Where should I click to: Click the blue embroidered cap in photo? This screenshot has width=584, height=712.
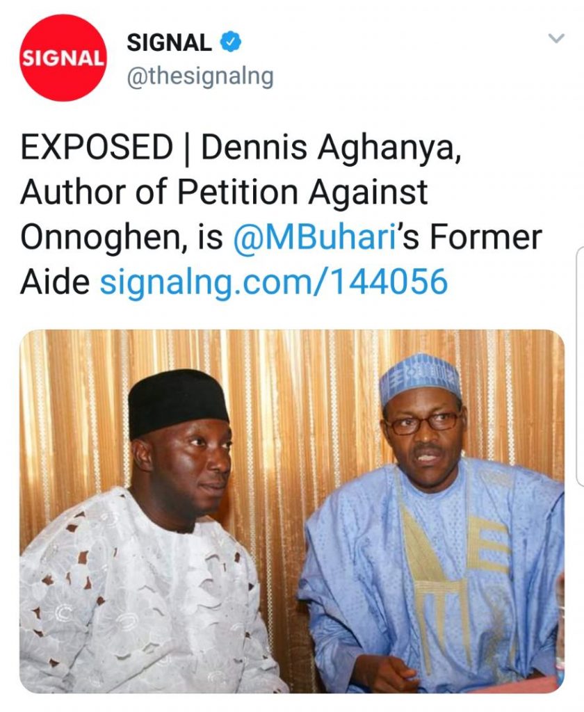[419, 377]
